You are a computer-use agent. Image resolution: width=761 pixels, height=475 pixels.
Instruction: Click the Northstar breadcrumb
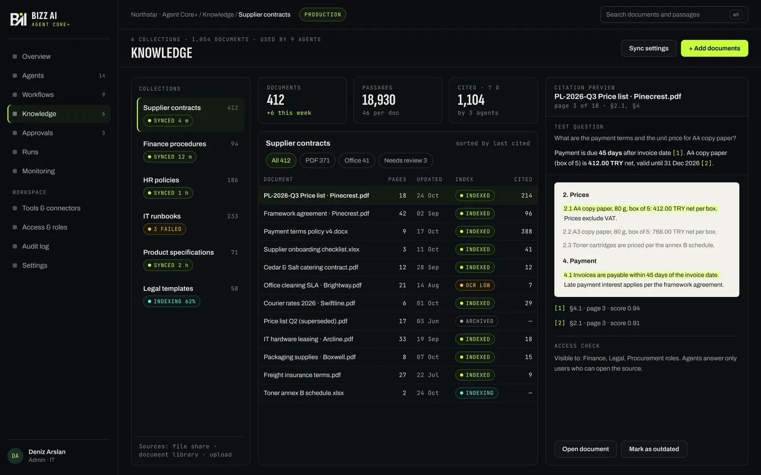(x=144, y=15)
